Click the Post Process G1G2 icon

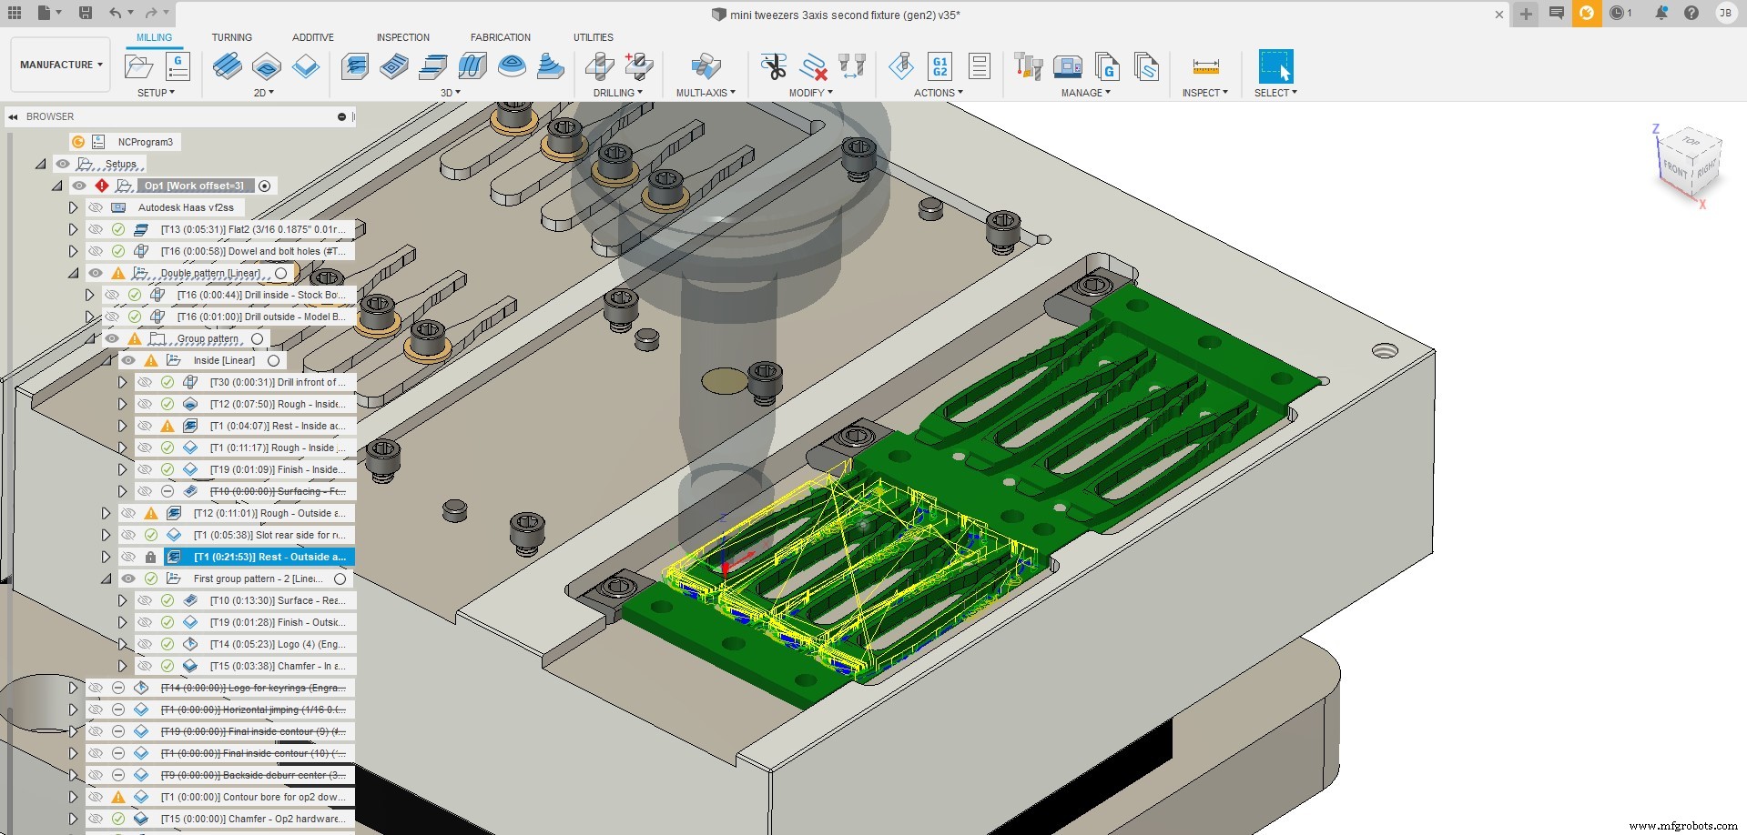(x=940, y=66)
